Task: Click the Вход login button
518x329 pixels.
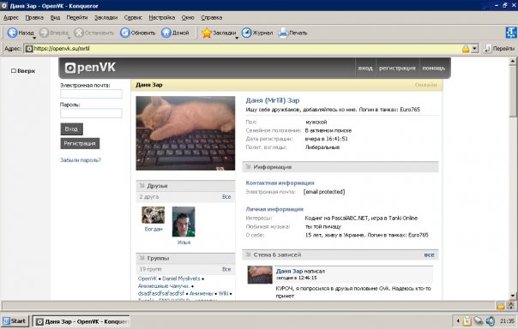Action: pyautogui.click(x=71, y=129)
